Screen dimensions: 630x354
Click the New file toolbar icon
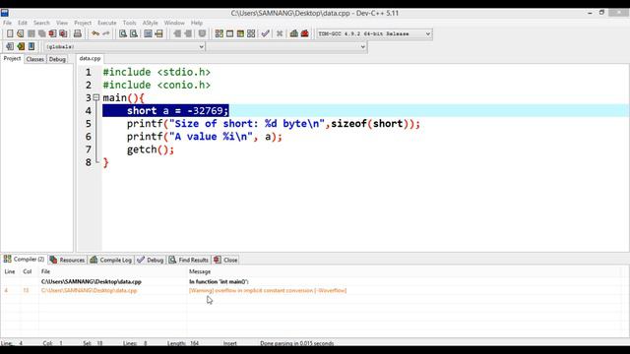tap(10, 33)
